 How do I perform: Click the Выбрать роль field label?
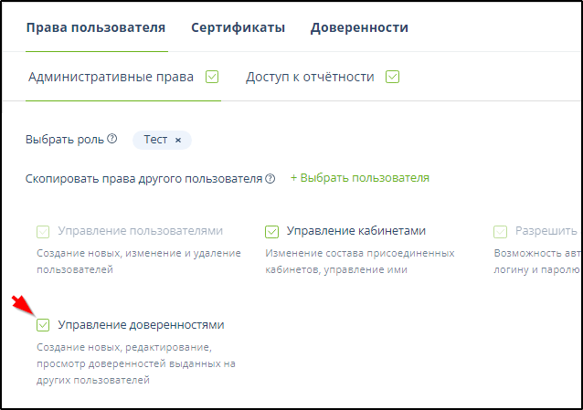65,140
